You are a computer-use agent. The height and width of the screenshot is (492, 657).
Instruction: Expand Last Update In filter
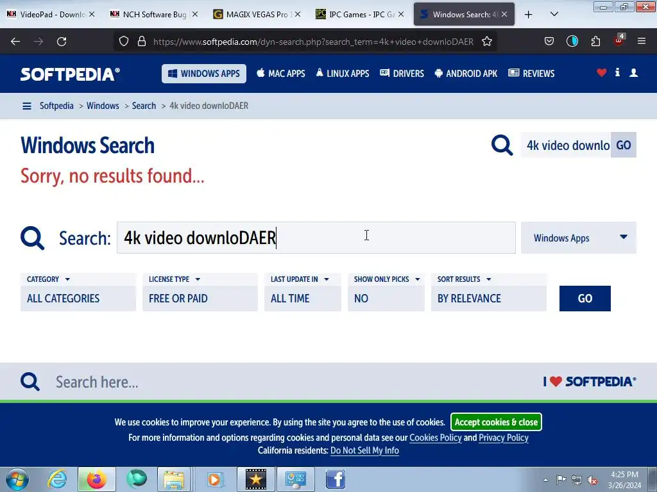point(303,292)
